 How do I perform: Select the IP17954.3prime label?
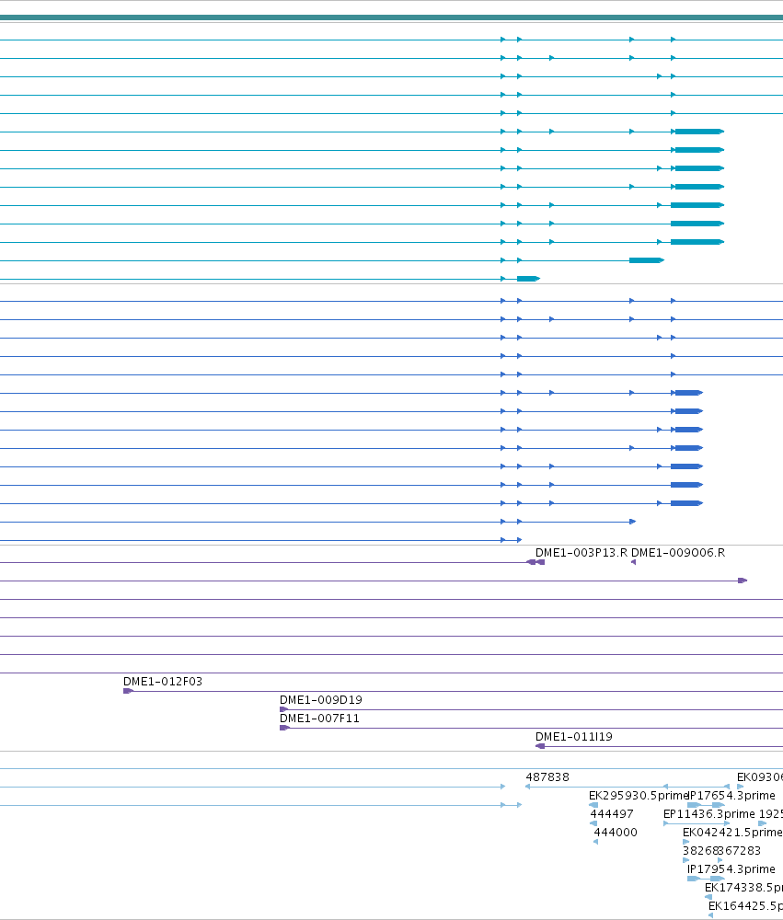coord(731,869)
